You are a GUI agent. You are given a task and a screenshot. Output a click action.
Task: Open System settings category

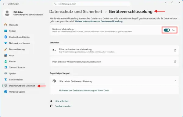pos(24,31)
